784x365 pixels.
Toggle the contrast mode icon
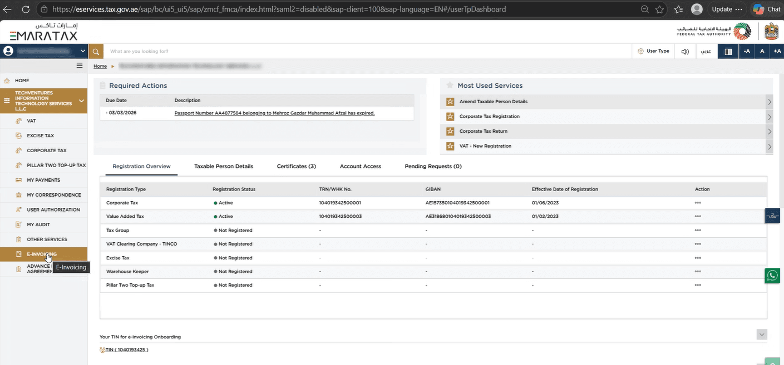pos(728,51)
